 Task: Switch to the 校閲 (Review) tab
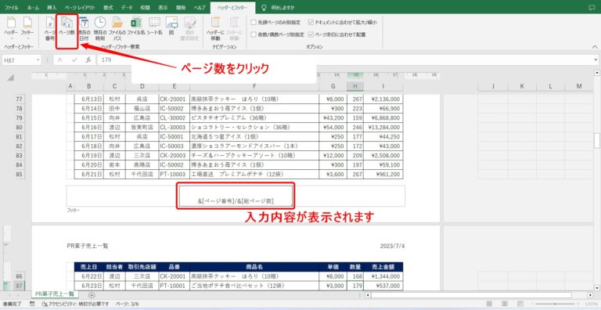(x=146, y=7)
